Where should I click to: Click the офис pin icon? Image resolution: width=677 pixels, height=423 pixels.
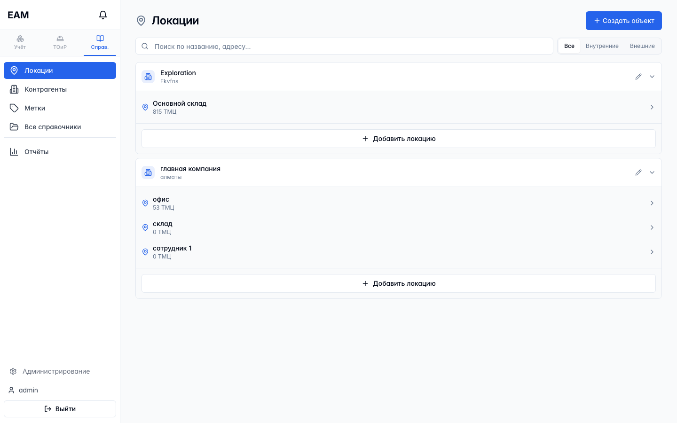point(145,203)
